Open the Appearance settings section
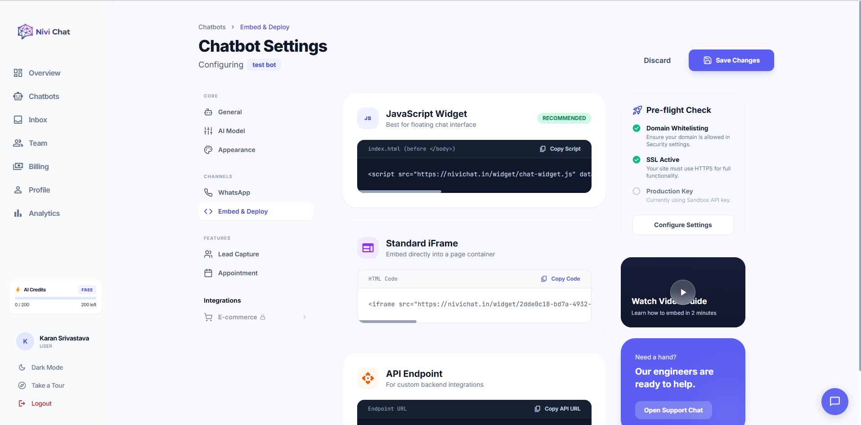The image size is (861, 425). pyautogui.click(x=256, y=150)
